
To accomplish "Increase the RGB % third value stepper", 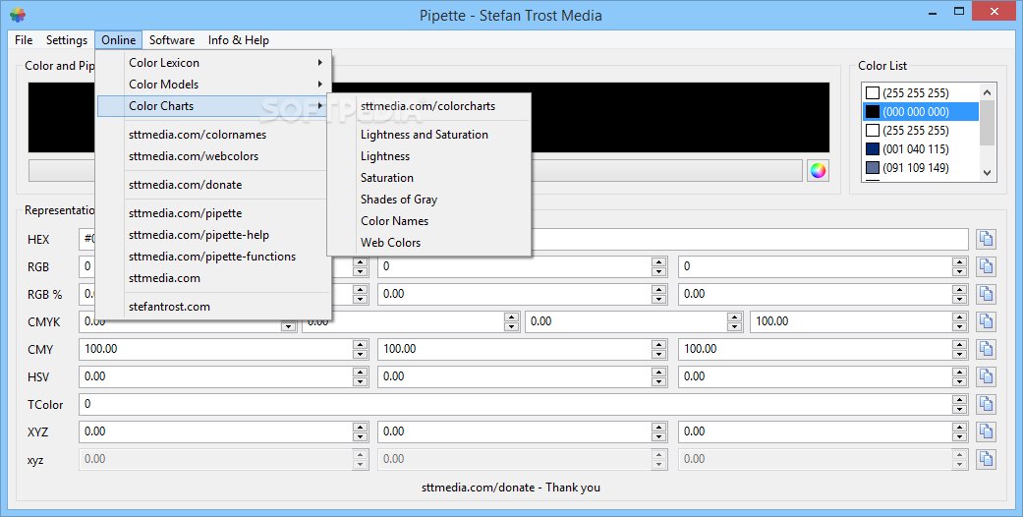I will pyautogui.click(x=959, y=289).
